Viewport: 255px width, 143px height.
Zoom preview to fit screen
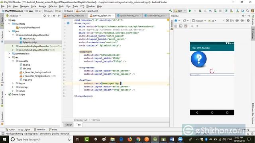[x=242, y=21]
